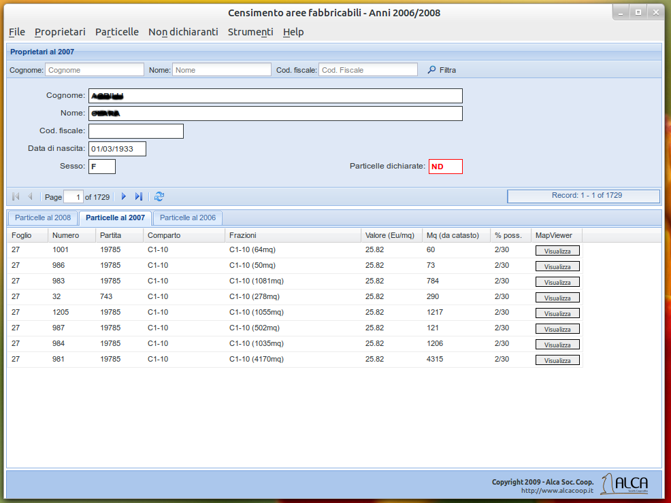Sort by Numero column header
Screen dimensions: 671x503
[72, 235]
